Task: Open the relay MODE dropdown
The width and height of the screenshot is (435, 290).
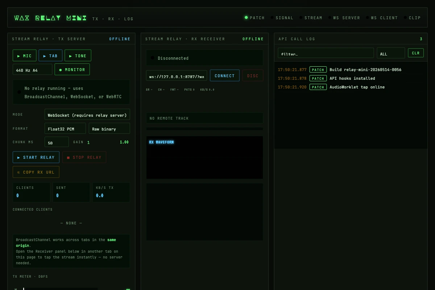Action: tap(87, 115)
